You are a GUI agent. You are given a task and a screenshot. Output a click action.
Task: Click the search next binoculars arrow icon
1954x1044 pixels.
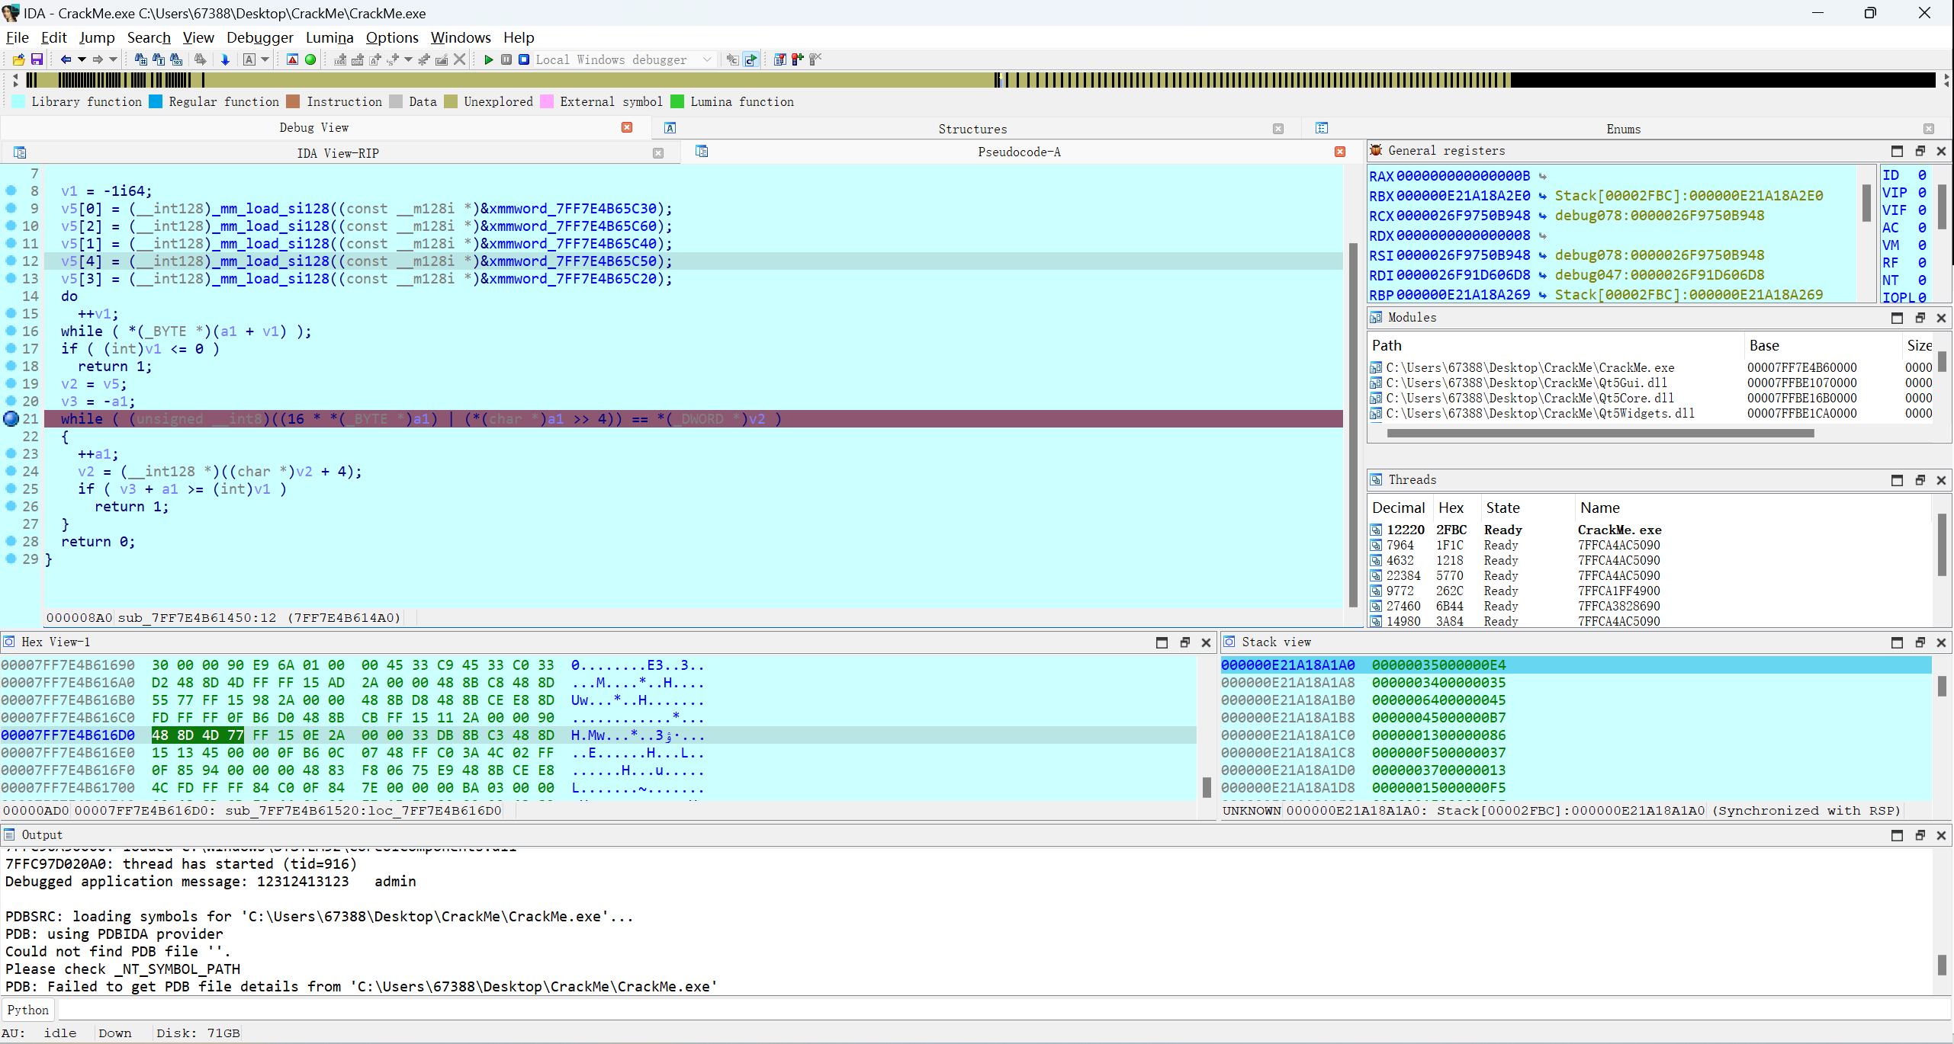[201, 59]
